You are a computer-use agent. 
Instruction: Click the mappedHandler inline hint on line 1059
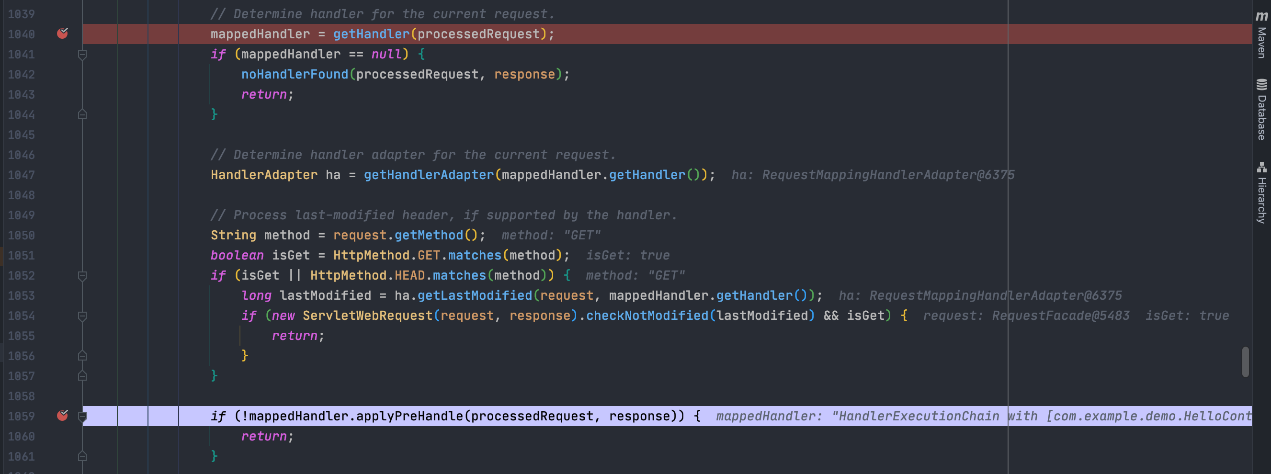coord(984,416)
